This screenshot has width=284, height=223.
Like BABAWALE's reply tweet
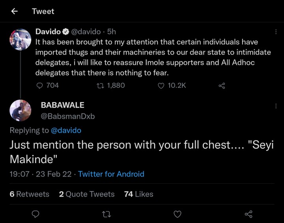point(177,214)
